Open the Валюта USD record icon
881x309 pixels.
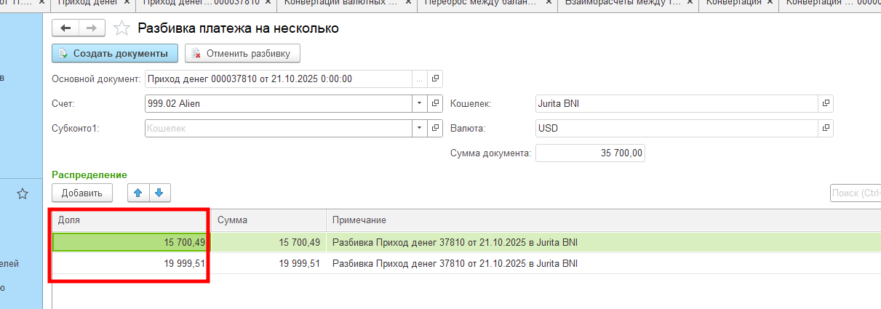[826, 128]
